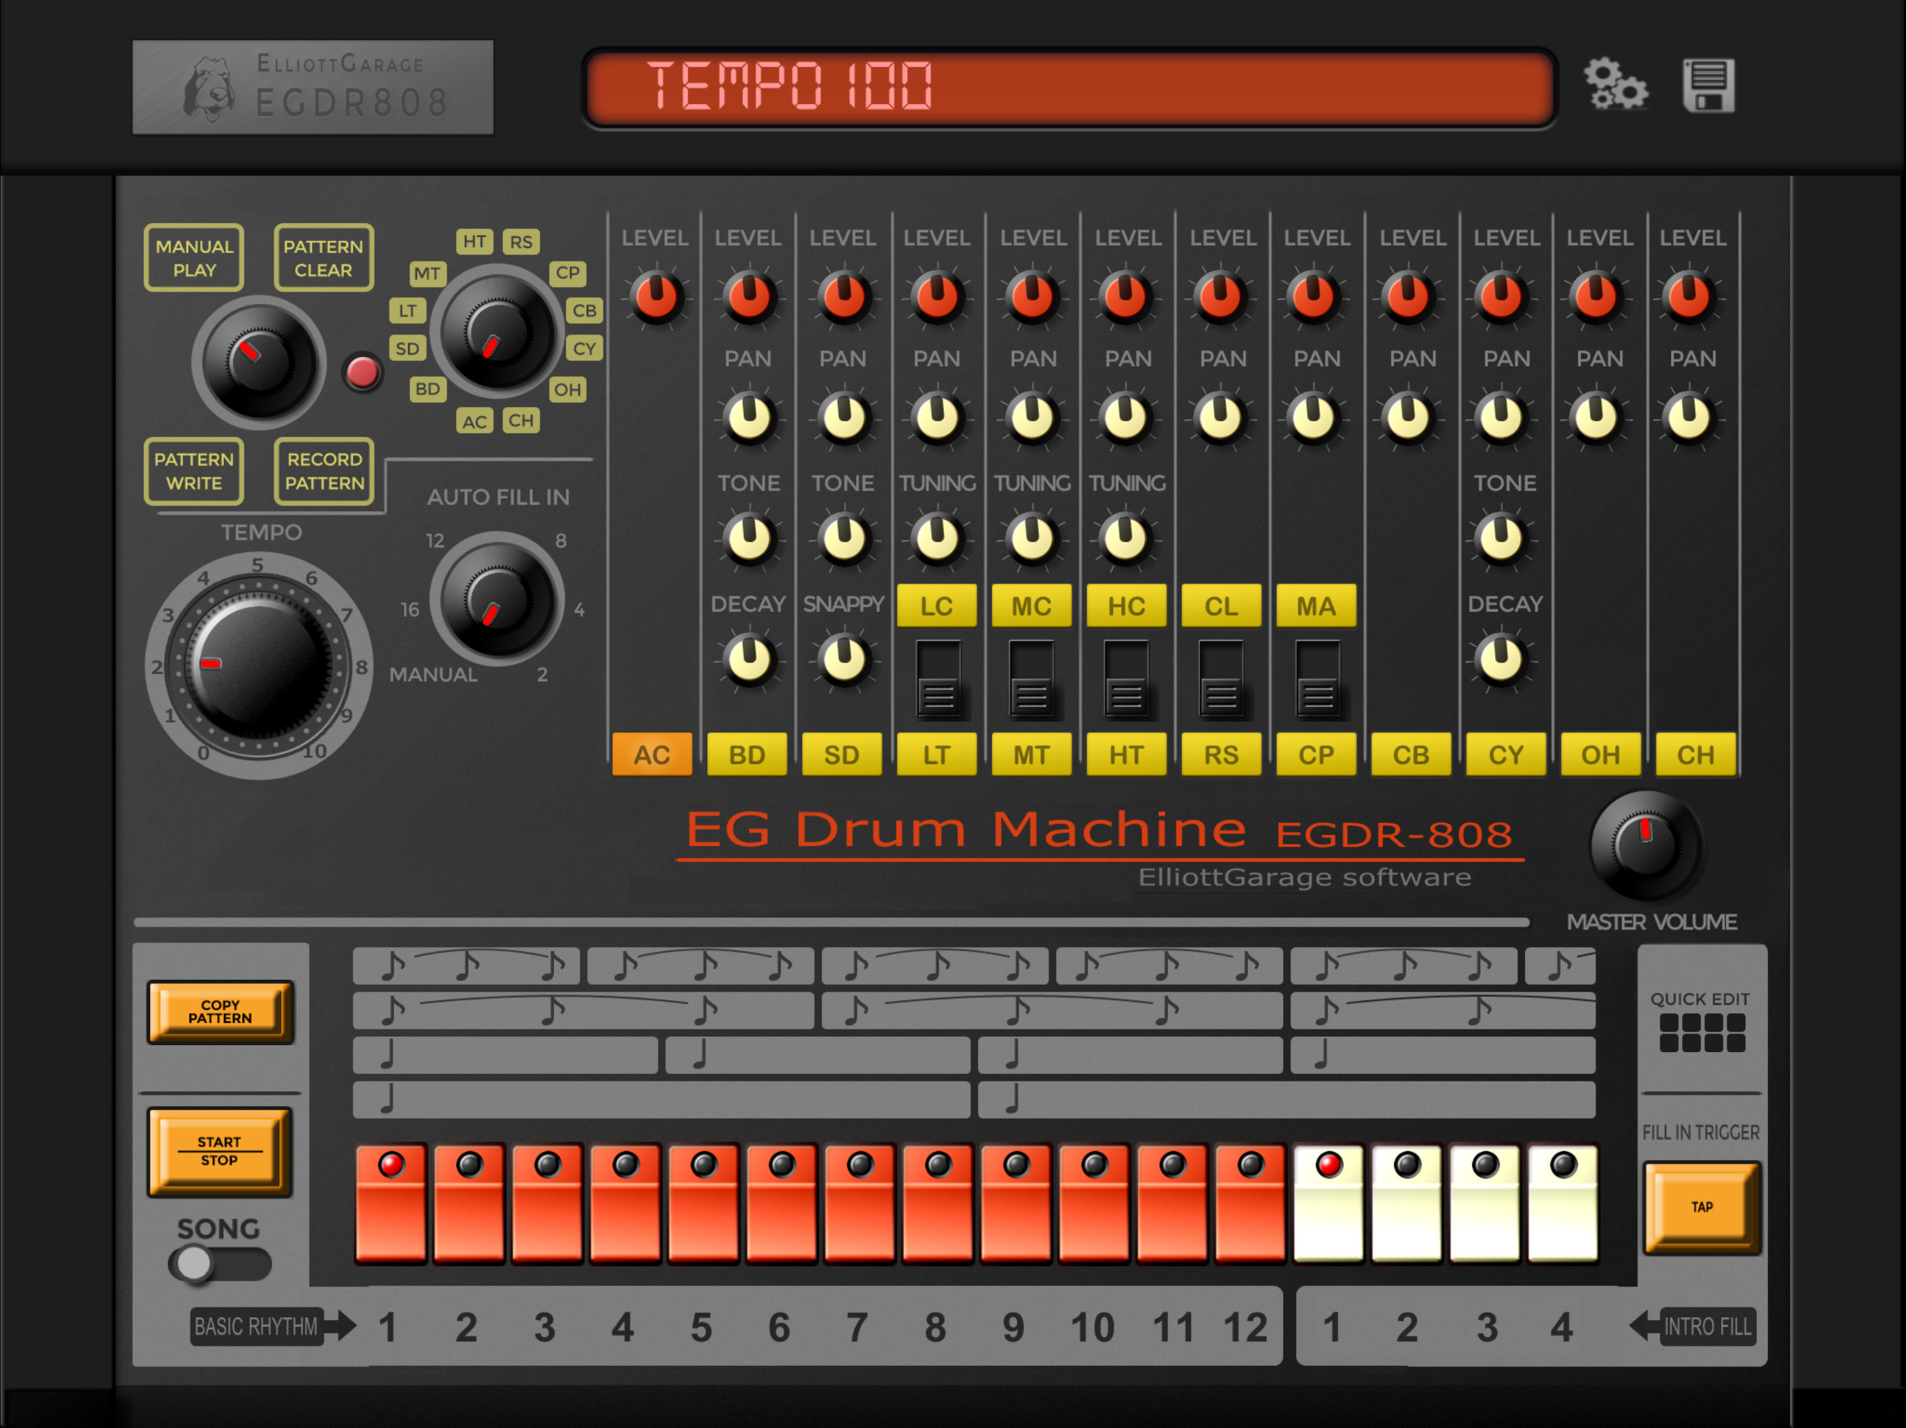Toggle the LC/LT selector switch
This screenshot has width=1906, height=1428.
tap(938, 678)
